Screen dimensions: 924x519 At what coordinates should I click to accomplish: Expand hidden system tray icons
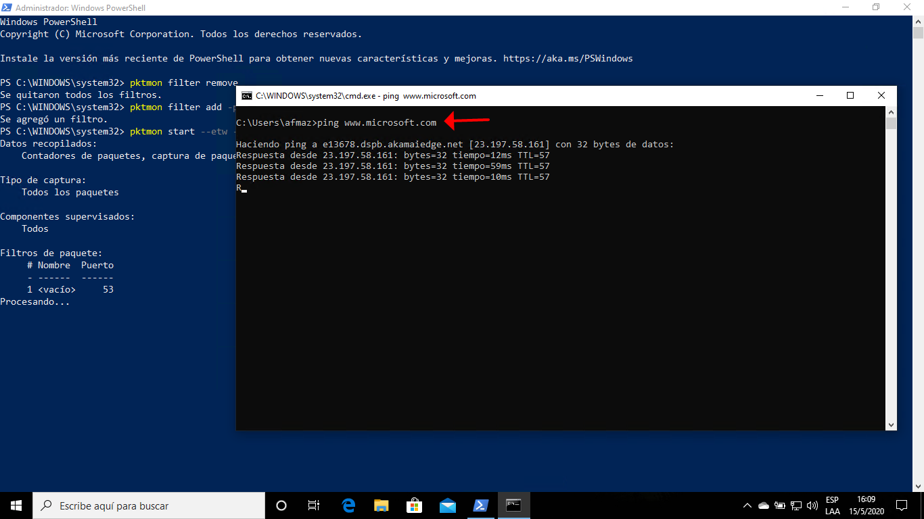click(747, 505)
